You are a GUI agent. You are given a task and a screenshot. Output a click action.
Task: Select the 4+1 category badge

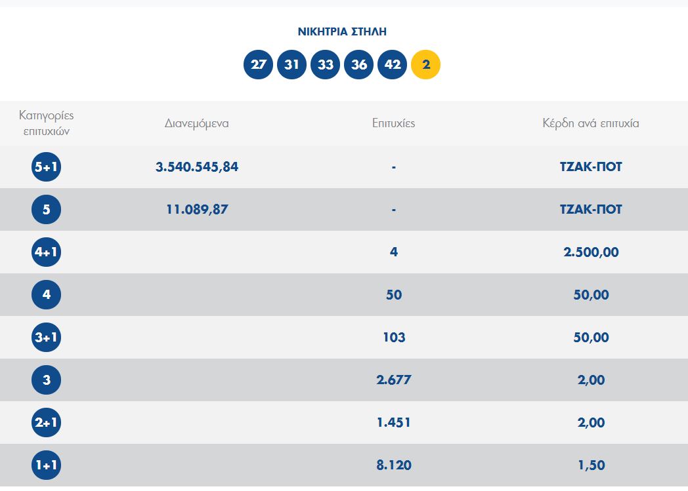coord(46,252)
